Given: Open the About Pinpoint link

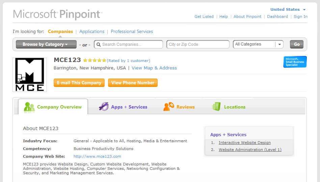Looking at the screenshot, I should 247,17.
